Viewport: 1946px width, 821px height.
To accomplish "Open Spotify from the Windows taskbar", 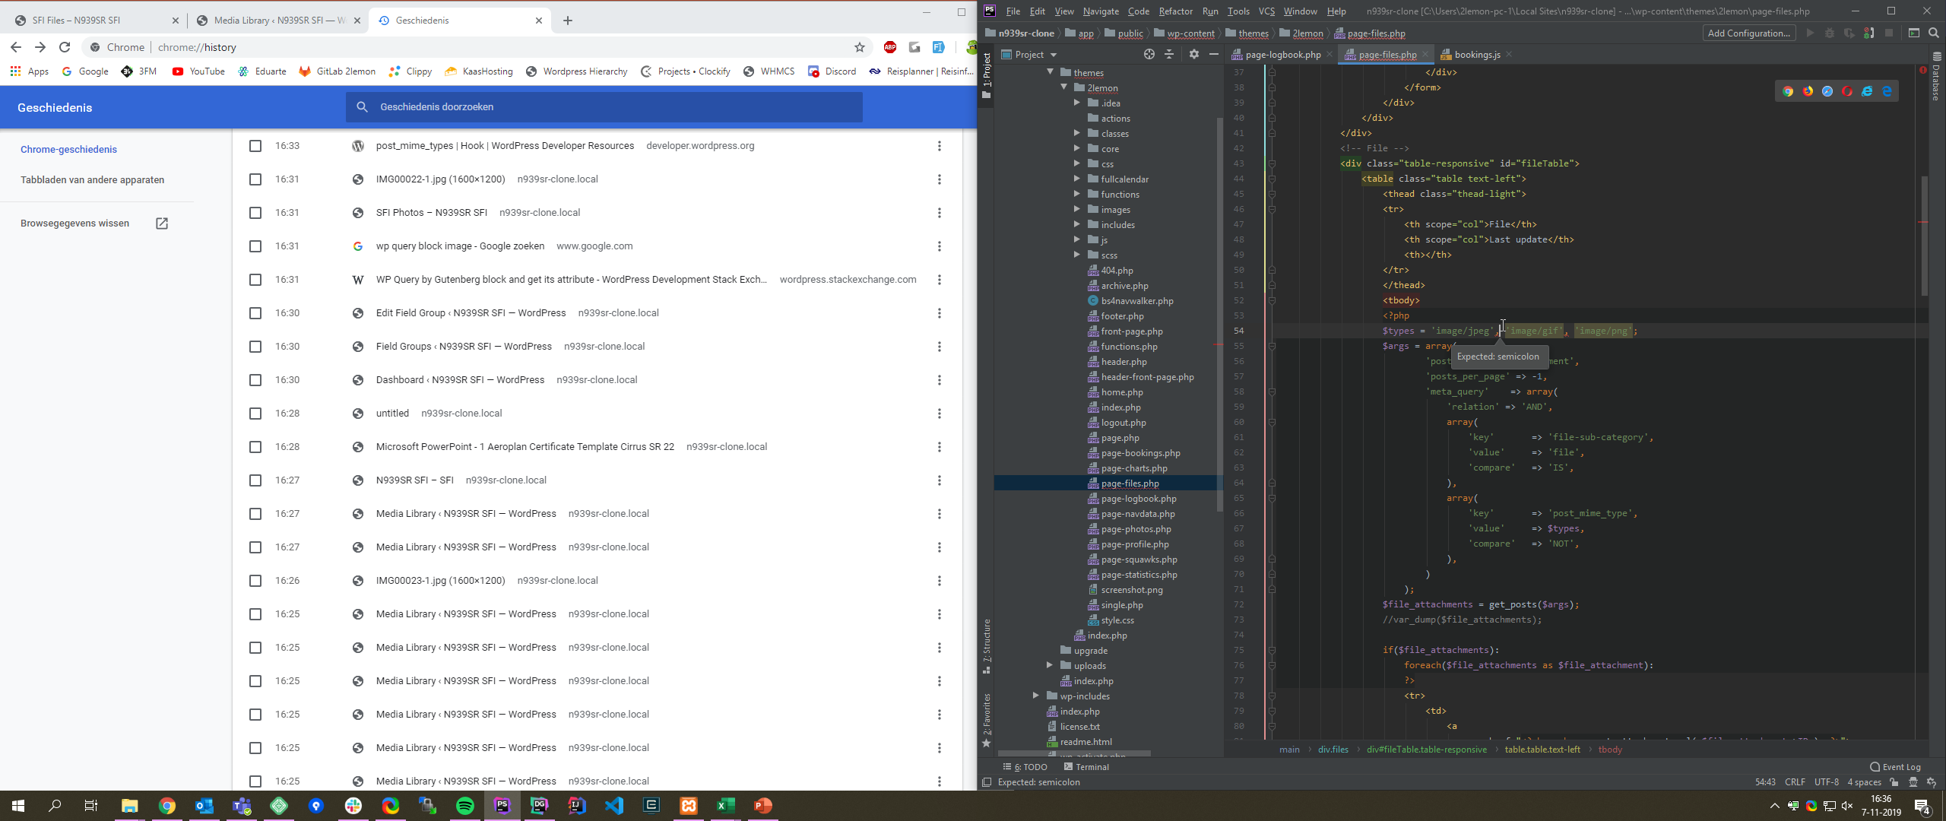I will pos(464,806).
